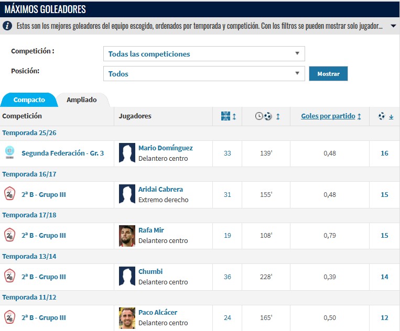Expand the description text arrow
400x331 pixels.
393,26
